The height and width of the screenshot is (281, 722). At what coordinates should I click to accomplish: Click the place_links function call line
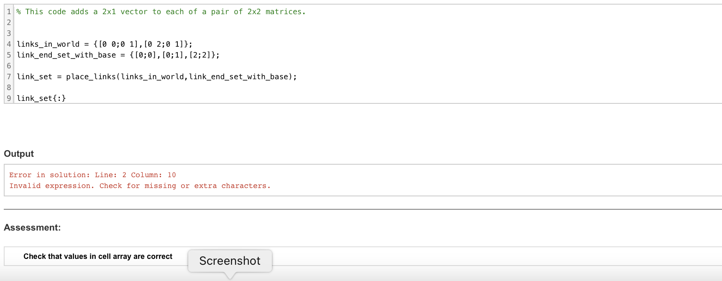click(x=157, y=77)
